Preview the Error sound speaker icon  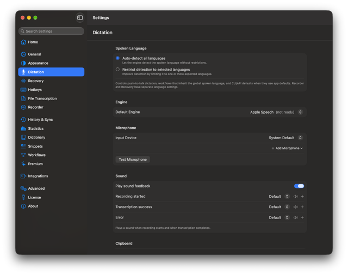coord(296,217)
